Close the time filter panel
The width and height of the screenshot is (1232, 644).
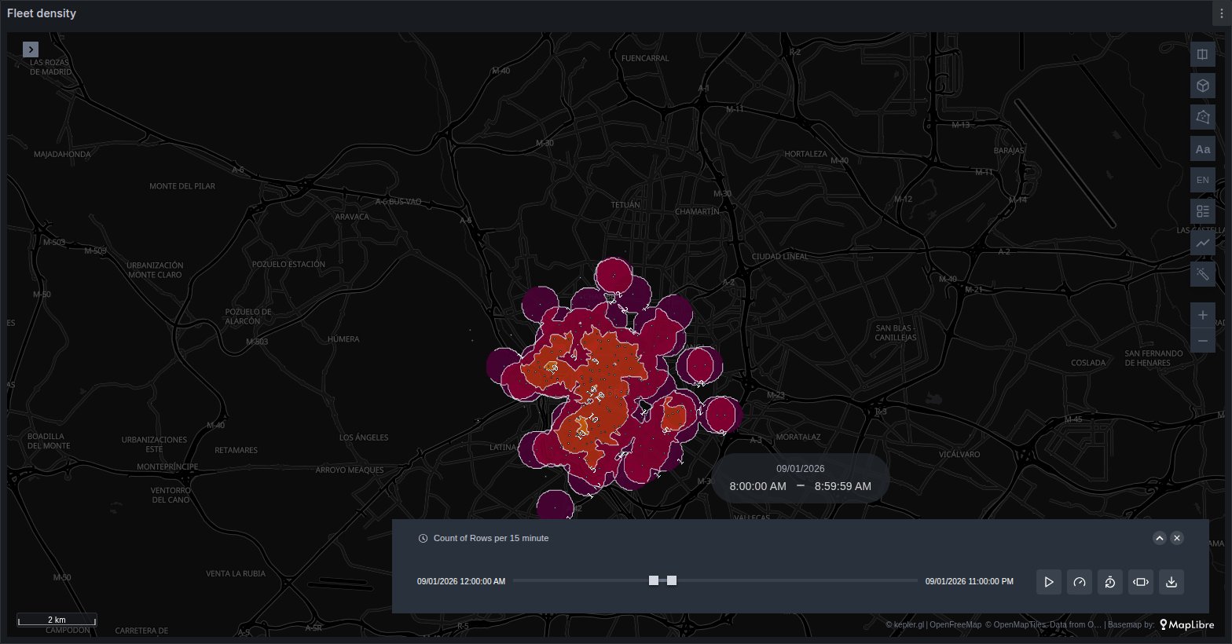coord(1176,538)
